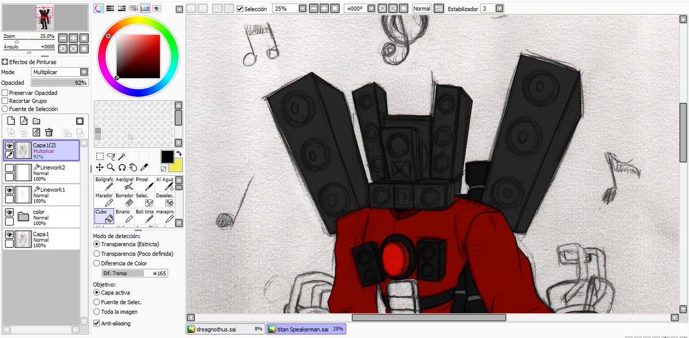The image size is (689, 338).
Task: Open the color panel options dropdown arrow
Action: (x=179, y=9)
